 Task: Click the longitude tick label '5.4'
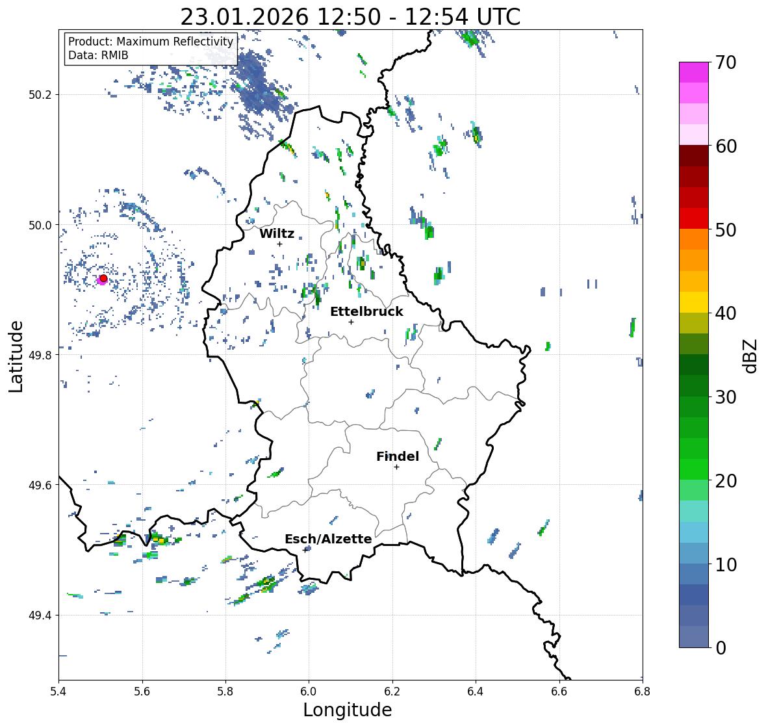point(58,692)
